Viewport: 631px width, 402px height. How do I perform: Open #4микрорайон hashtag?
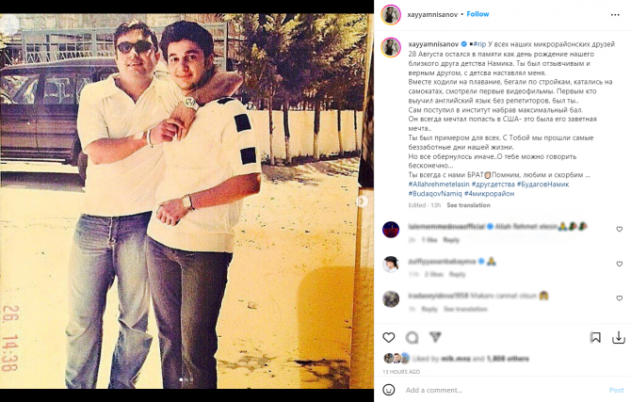(489, 194)
